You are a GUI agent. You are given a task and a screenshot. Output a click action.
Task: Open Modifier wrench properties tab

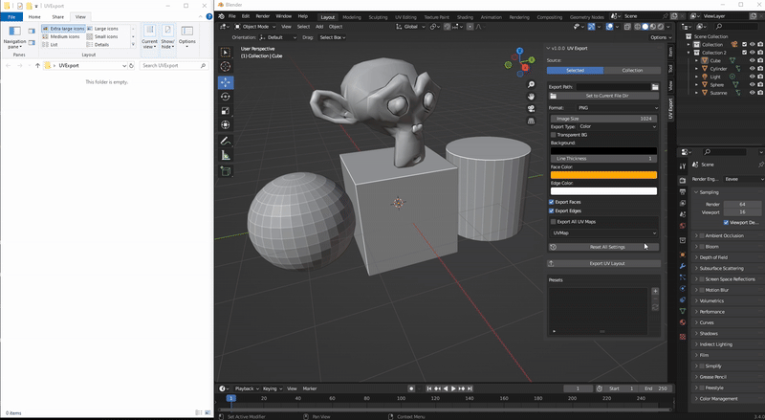click(683, 266)
